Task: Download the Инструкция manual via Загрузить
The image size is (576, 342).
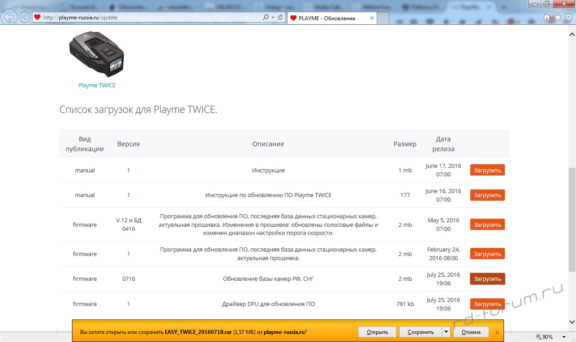Action: click(487, 170)
